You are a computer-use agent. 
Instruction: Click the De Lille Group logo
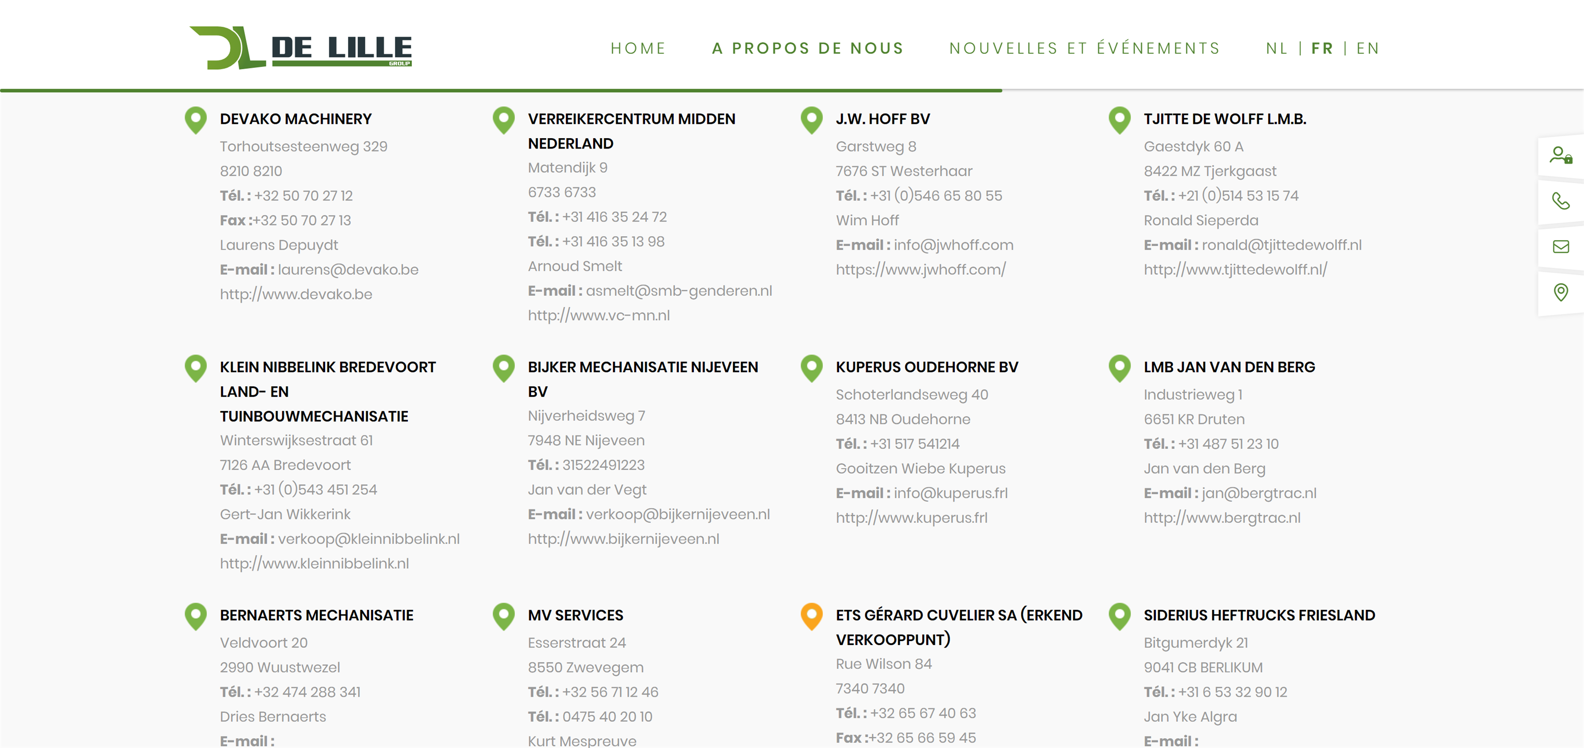pyautogui.click(x=300, y=48)
